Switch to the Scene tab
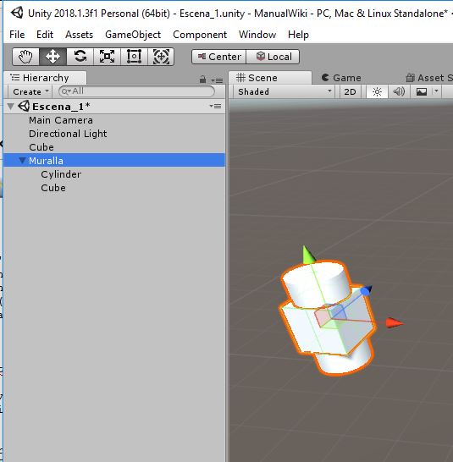Viewport: 453px width, 462px height. coord(270,78)
